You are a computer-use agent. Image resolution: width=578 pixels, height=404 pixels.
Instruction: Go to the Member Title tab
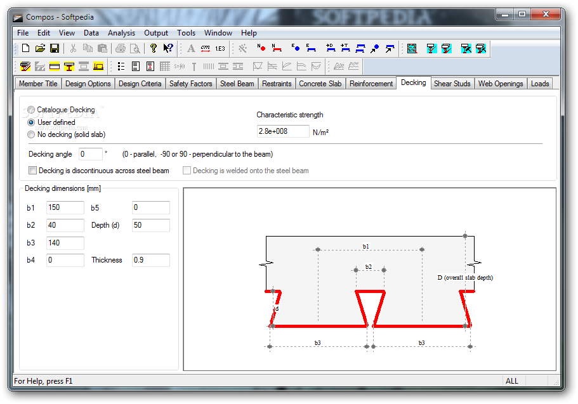pos(38,84)
